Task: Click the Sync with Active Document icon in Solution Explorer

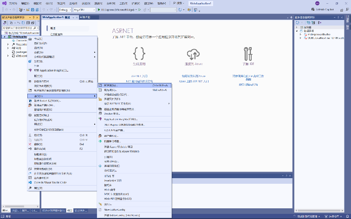Action: click(x=19, y=23)
